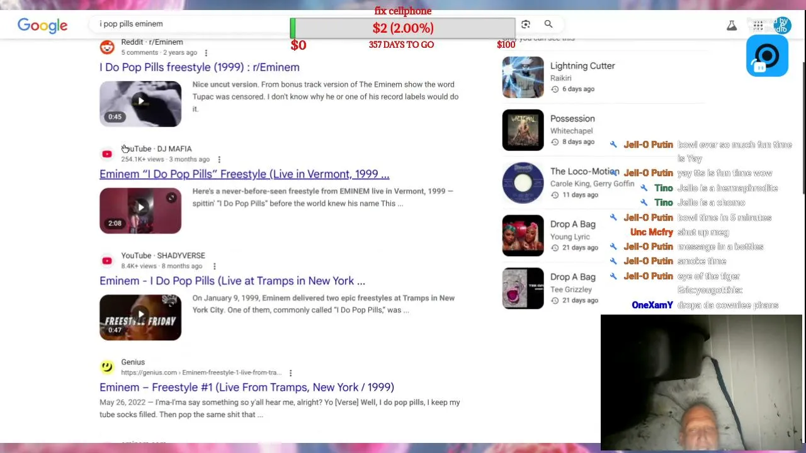Viewport: 806px width, 453px height.
Task: Open more options for Reddit result
Action: click(x=206, y=53)
